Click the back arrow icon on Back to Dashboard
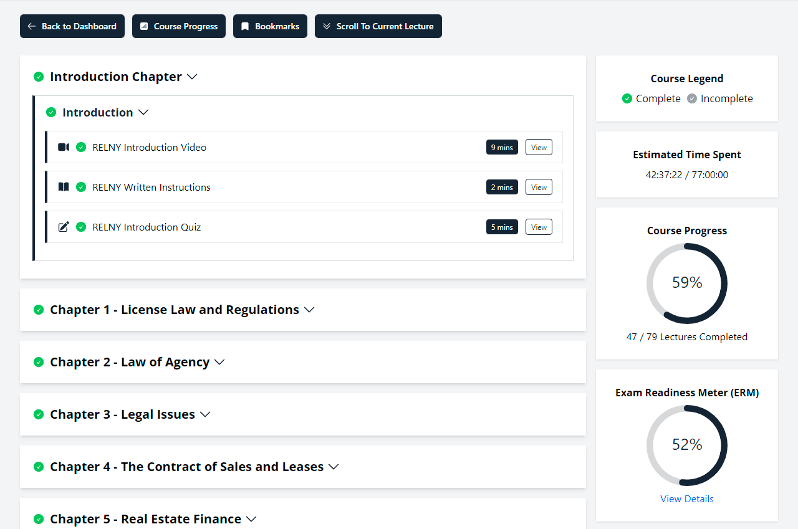 (32, 26)
